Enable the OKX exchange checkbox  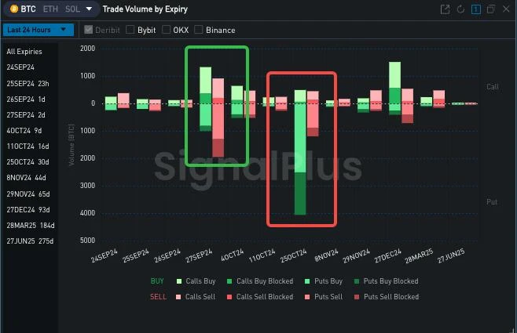pyautogui.click(x=166, y=30)
